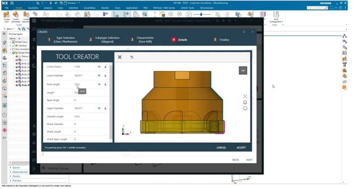
Task: Click the step-back playback button in ribbon
Action: pos(171,14)
